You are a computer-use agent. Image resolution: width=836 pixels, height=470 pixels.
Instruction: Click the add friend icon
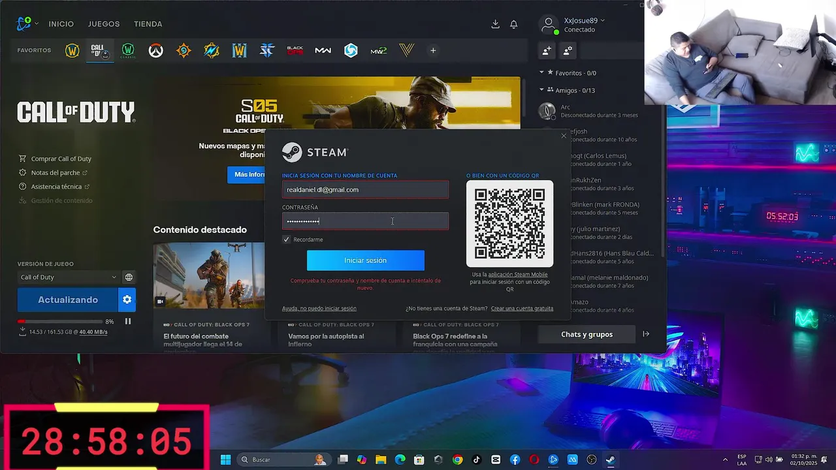(x=547, y=50)
